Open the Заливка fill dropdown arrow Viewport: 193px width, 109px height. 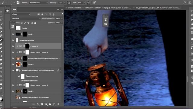[62, 23]
